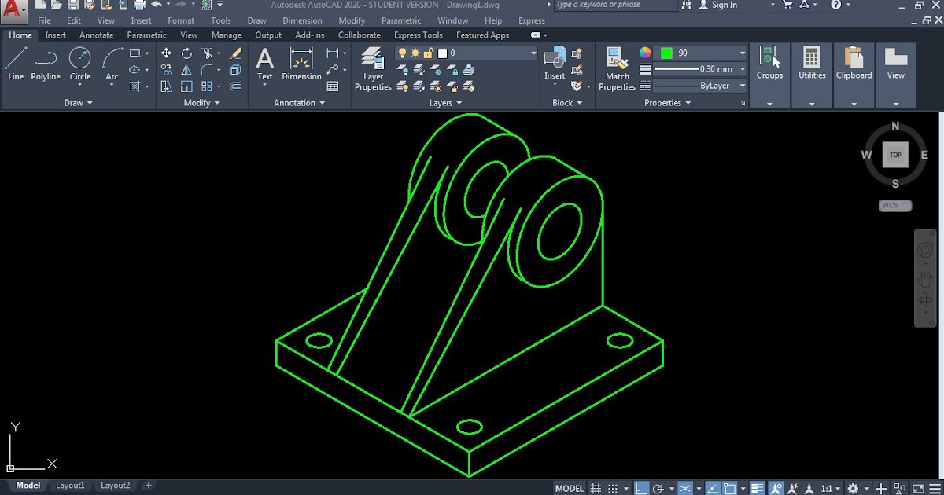Activate the Circle tool
The width and height of the screenshot is (944, 495).
click(x=79, y=57)
